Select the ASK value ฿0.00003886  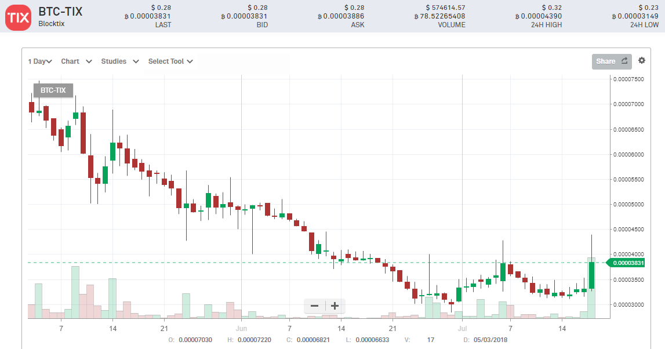[341, 16]
